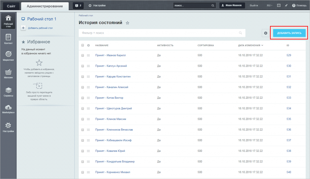Check the box for Принят - Кобиашвили Иосиф

point(83,141)
